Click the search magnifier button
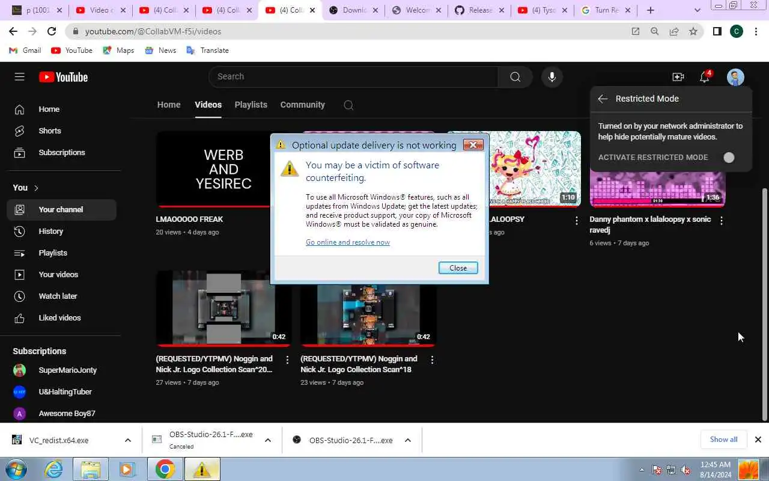Screen dimensions: 769x481 click(515, 76)
